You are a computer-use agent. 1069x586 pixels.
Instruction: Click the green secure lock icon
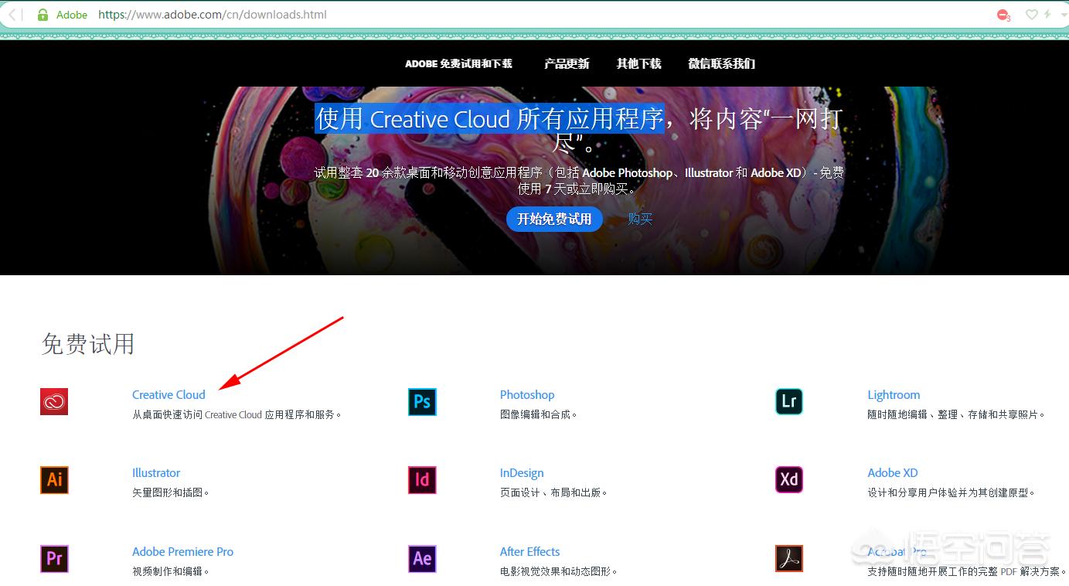[x=43, y=15]
